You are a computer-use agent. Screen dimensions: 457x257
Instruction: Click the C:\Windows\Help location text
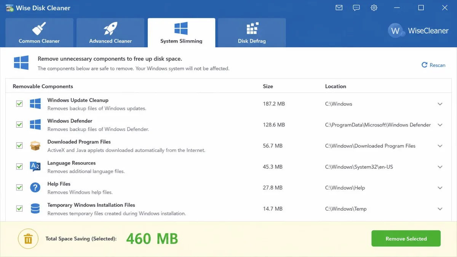click(x=345, y=188)
